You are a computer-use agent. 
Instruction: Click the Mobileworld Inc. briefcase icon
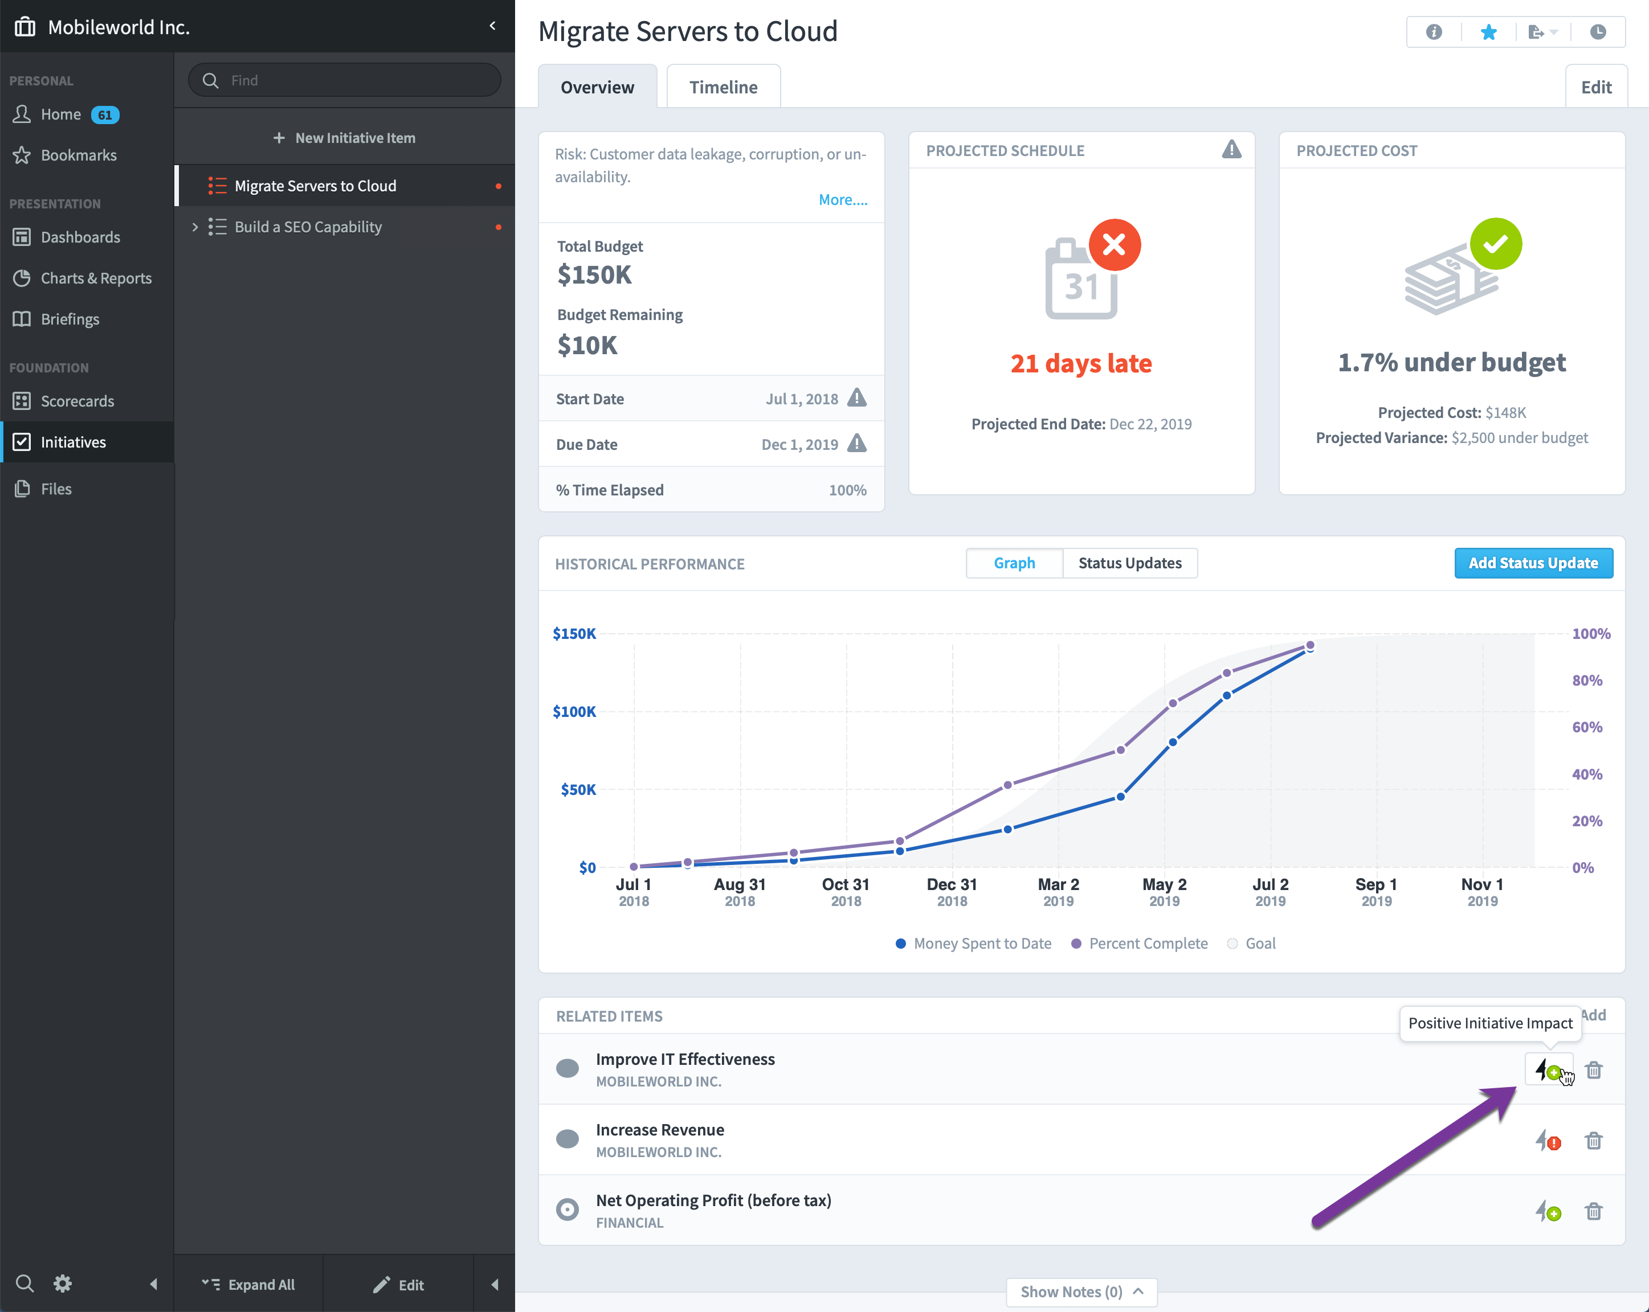[x=25, y=27]
